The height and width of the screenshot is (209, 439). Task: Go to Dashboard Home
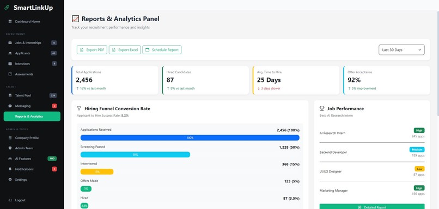(32, 22)
